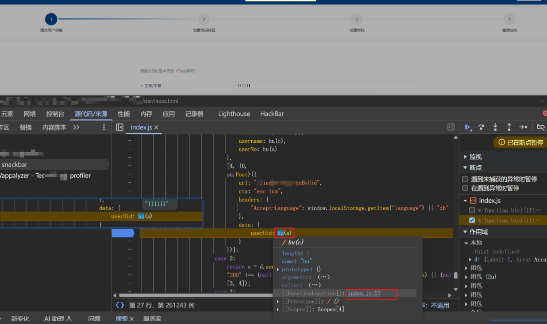547x324 pixels.
Task: Click step 4 circle 激活成功
Action: coord(509,19)
